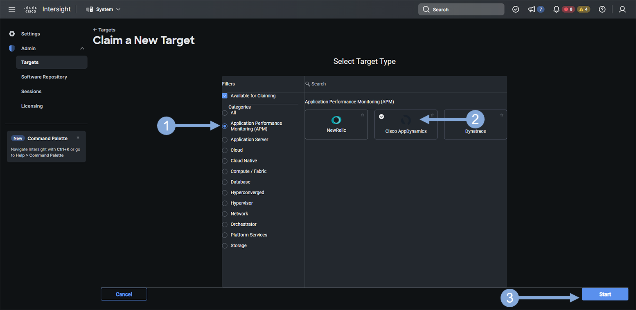Image resolution: width=636 pixels, height=310 pixels.
Task: Select the Dynatrace target card
Action: click(x=476, y=124)
